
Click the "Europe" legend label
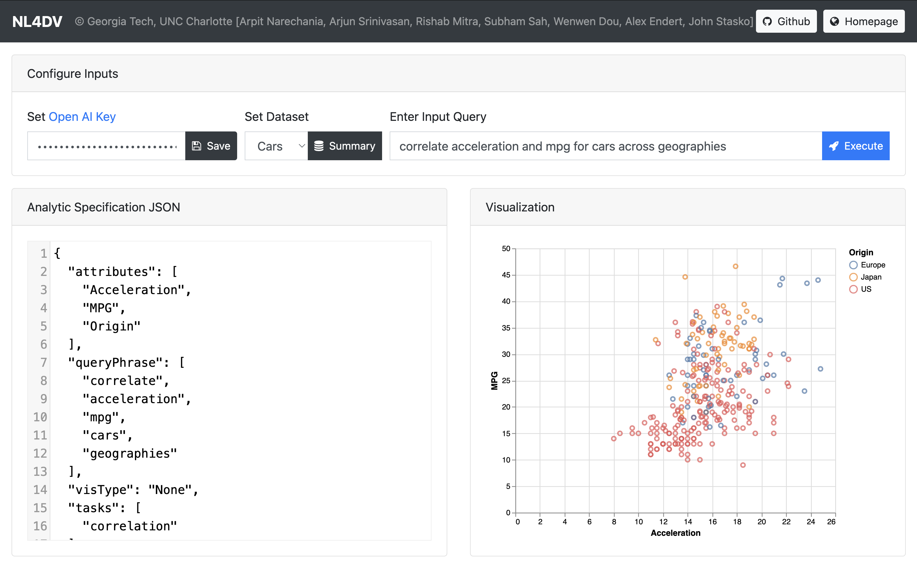tap(873, 265)
